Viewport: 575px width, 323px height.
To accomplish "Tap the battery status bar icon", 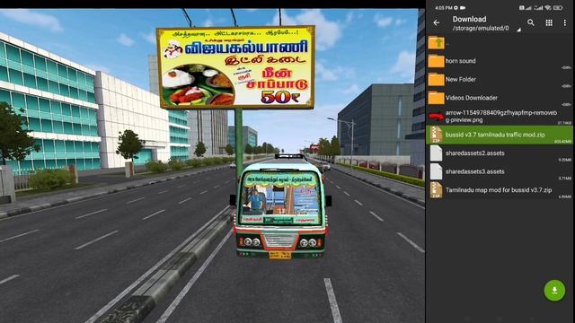I will (x=558, y=8).
